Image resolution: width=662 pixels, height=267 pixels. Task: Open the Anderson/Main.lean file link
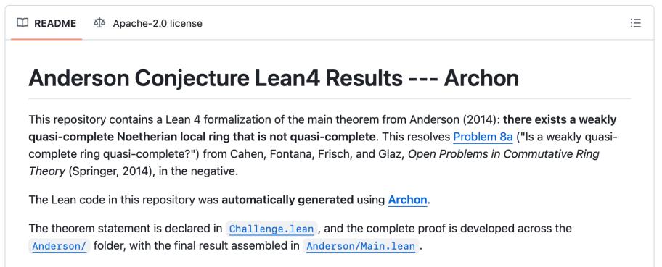361,246
